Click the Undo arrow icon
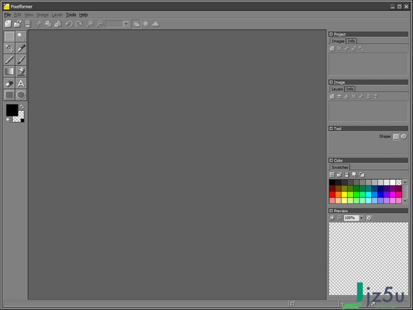 pyautogui.click(x=69, y=24)
